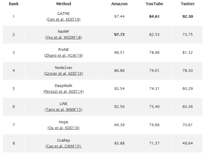Open the Cao et al, CIKM'15 reference

(x=63, y=145)
